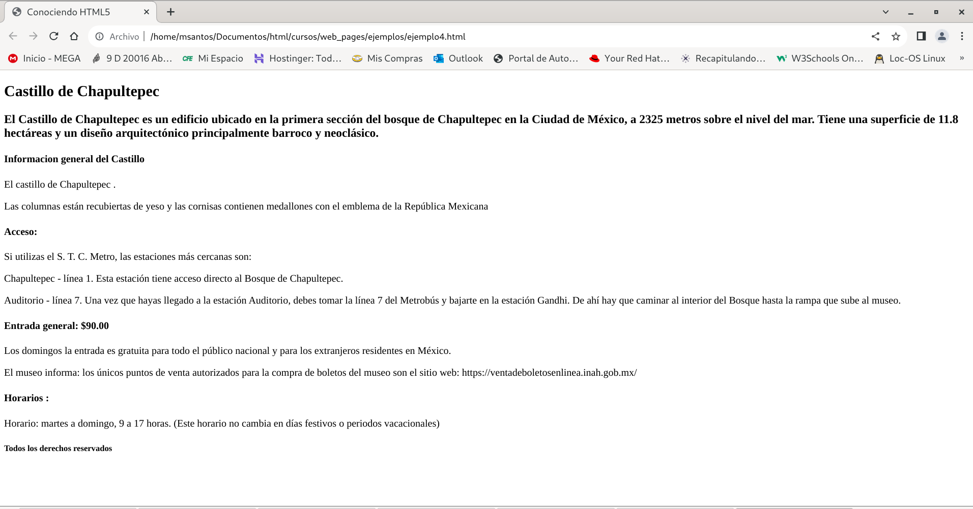Open the Mis Compras bookmark
The height and width of the screenshot is (509, 973).
[x=387, y=58]
